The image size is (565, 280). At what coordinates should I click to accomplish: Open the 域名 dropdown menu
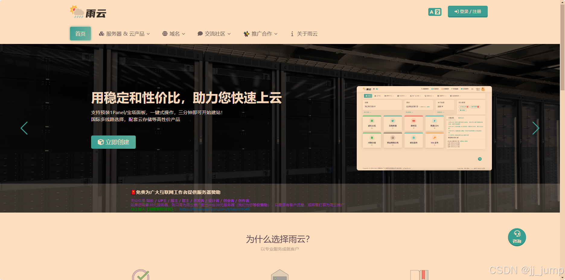point(174,34)
